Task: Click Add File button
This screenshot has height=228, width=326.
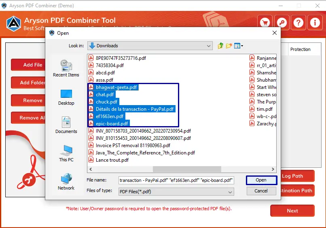Action: (28, 65)
